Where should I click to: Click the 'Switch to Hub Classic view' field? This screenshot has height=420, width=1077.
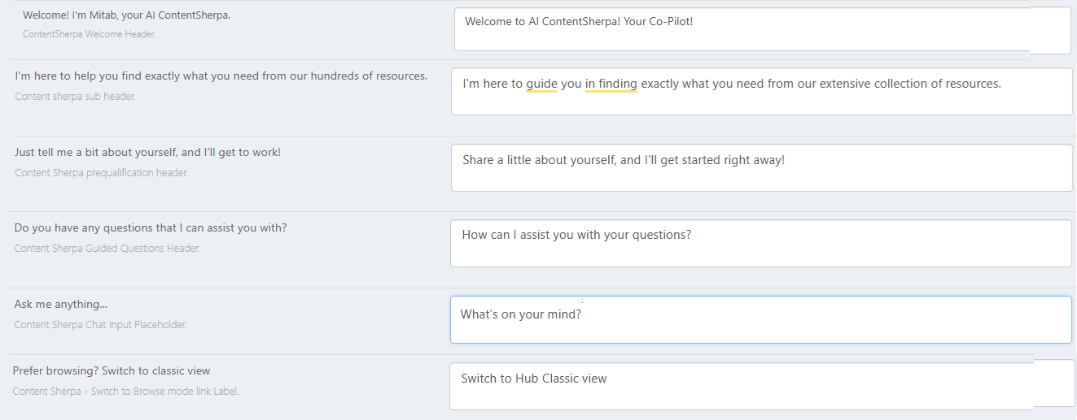tap(761, 386)
